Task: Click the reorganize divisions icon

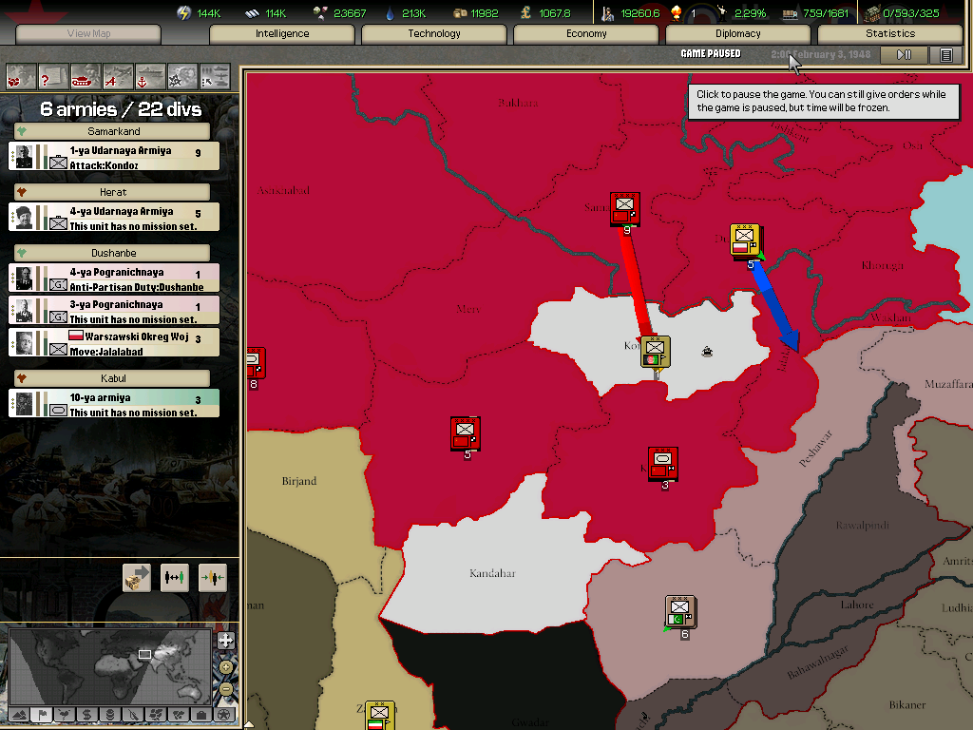Action: coord(175,577)
